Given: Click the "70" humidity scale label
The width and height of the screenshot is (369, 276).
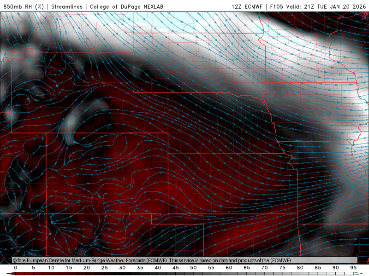Looking at the screenshot, I should [264, 268].
